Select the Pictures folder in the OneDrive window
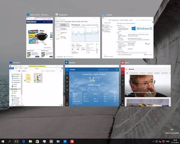This screenshot has height=144, width=180. (28, 78)
